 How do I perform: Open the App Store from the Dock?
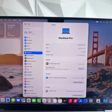click(x=81, y=101)
